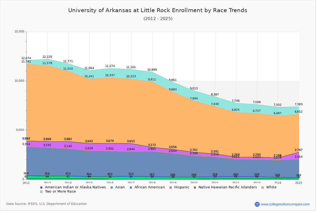Viewport: 316px width, 211px height.
Task: Click the 2,654 African American value label
Action: coord(173,151)
